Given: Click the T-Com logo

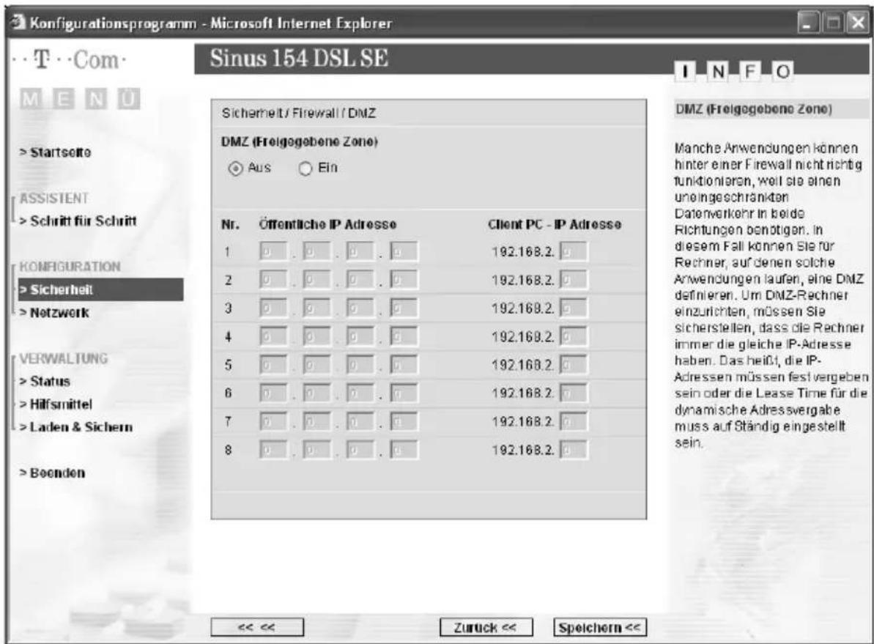Looking at the screenshot, I should click(x=70, y=59).
